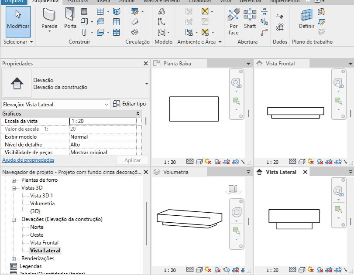
Task: Toggle sun path in Vista Frontal view
Action: click(x=310, y=161)
